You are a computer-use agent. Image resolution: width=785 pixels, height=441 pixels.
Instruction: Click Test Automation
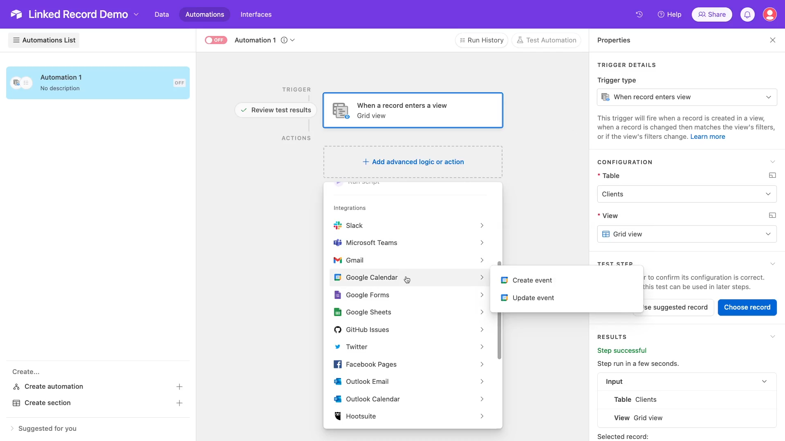coord(546,40)
